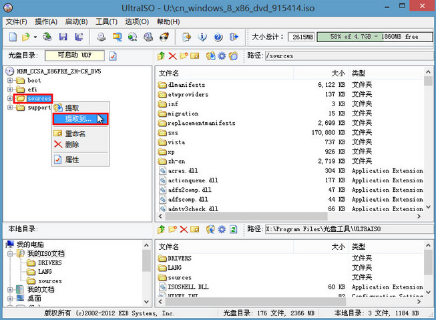Select the HRM_CCSA_X86FRE_ZH-CN_DV5 disc root

click(x=59, y=71)
